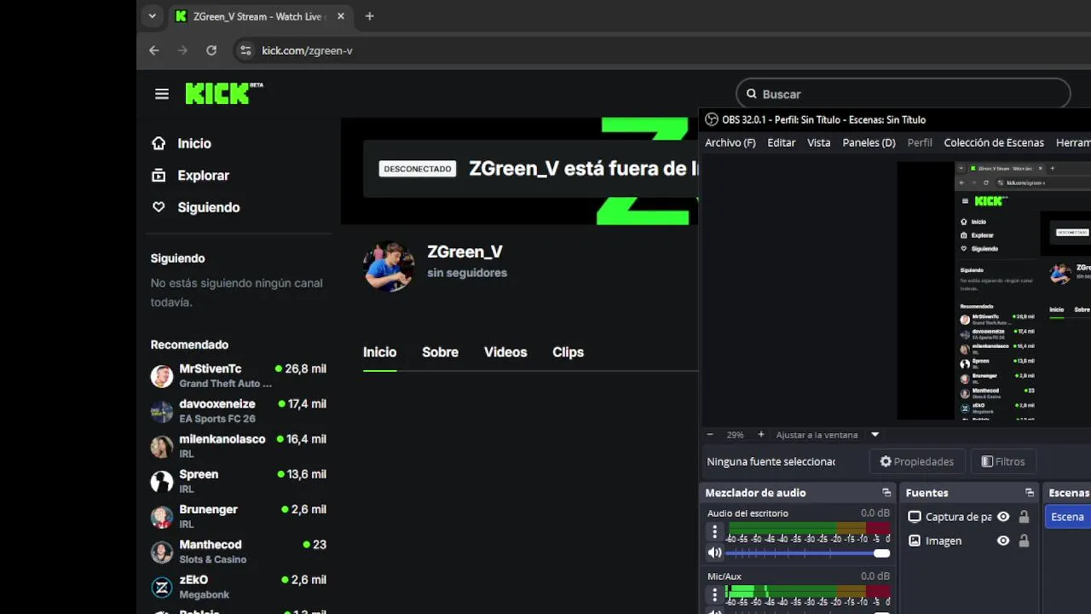The height and width of the screenshot is (614, 1091).
Task: Click the ZGreen_V profile avatar
Action: coord(389,266)
